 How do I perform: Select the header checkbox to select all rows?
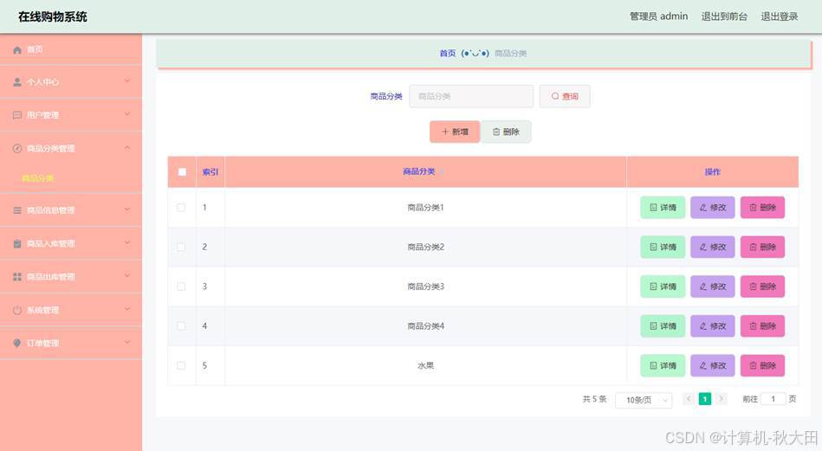click(x=182, y=171)
